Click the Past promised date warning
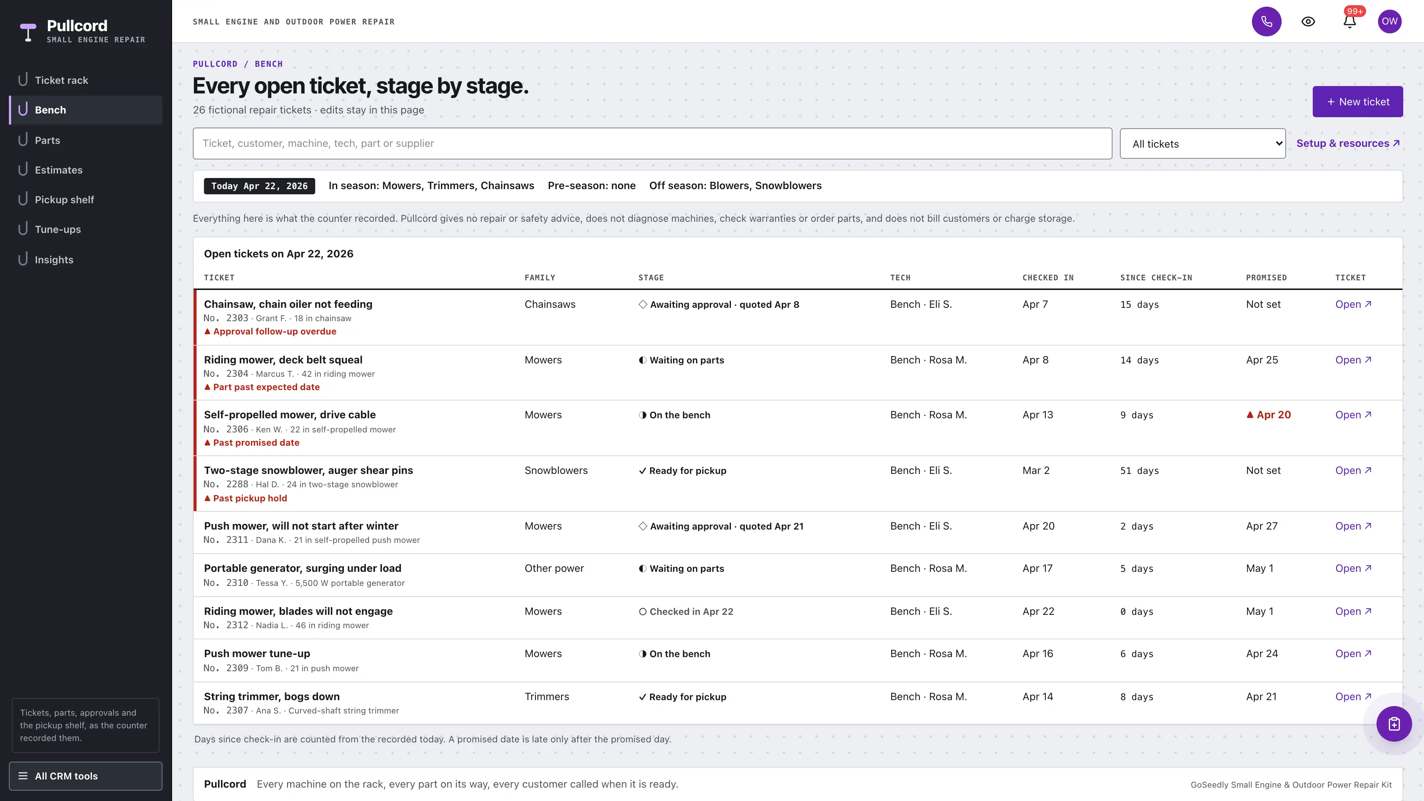The image size is (1424, 801). click(x=251, y=443)
